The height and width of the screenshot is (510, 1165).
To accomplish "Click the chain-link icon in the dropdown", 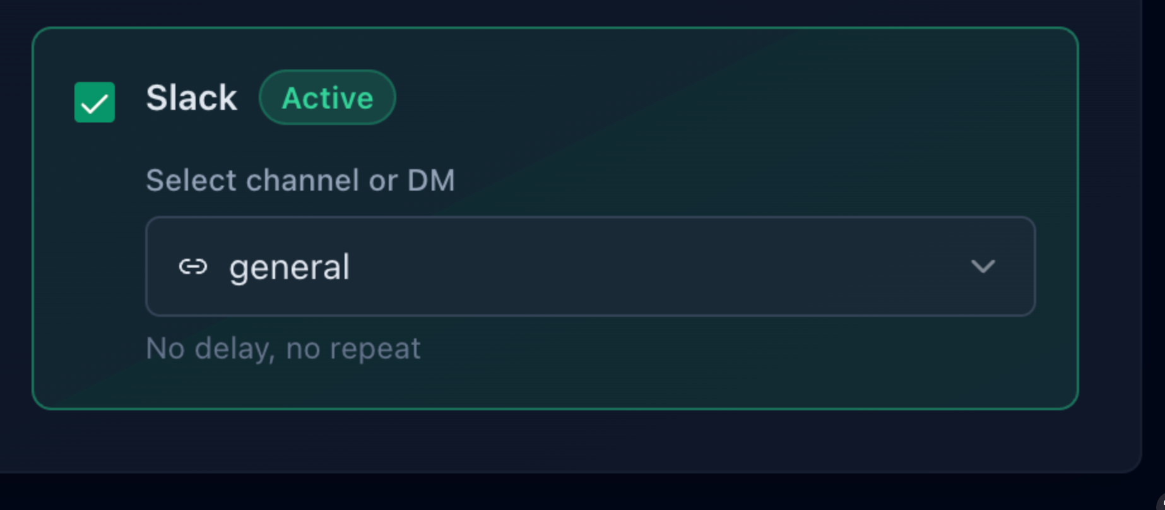I will (x=192, y=267).
